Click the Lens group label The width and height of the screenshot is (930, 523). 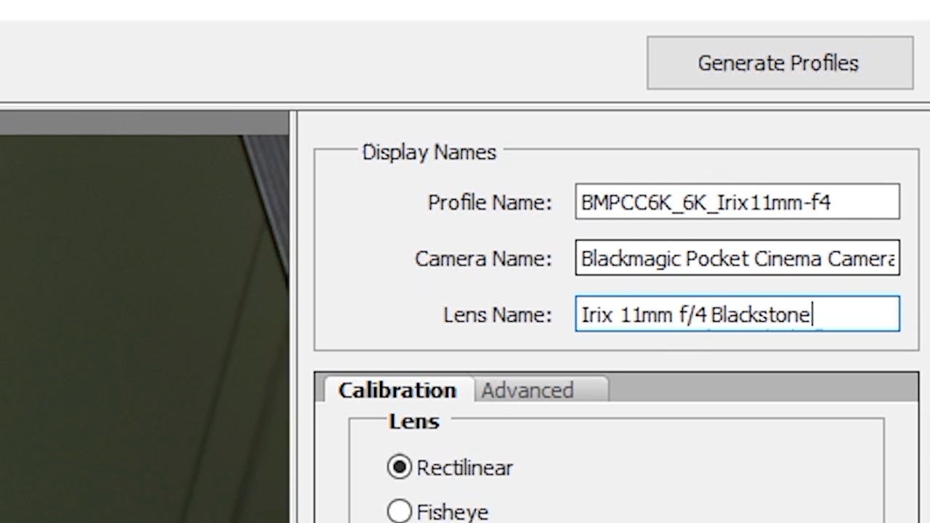pos(413,421)
